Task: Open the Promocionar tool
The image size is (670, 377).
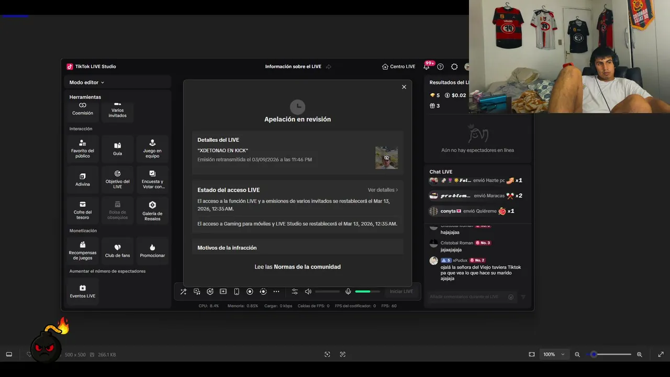Action: [152, 251]
